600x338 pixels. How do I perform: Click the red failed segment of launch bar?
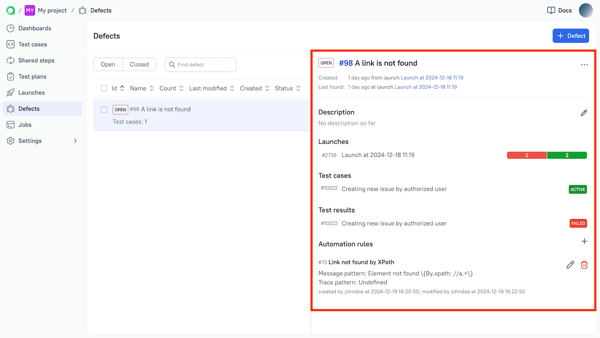(x=527, y=155)
